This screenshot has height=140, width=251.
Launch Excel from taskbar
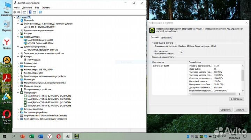tap(31, 136)
